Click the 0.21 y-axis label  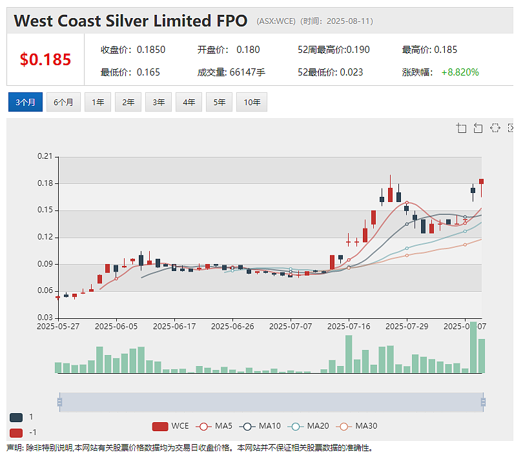(x=45, y=156)
